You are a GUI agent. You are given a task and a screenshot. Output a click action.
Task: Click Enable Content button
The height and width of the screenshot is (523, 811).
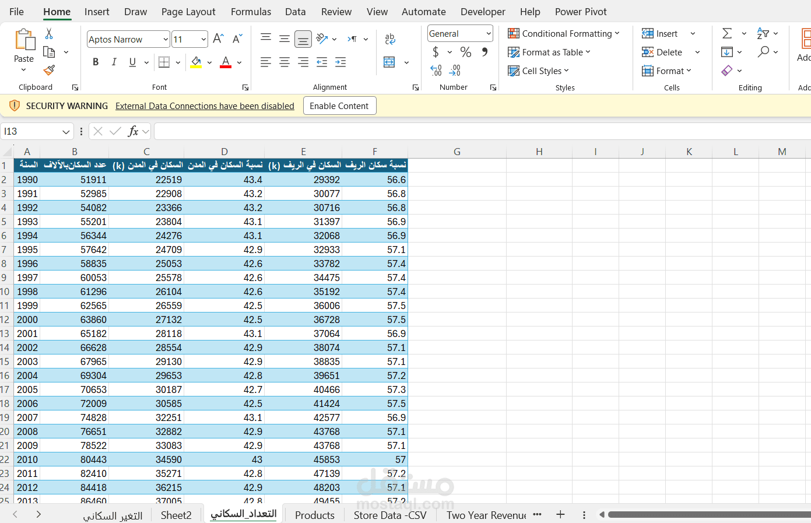pos(339,106)
